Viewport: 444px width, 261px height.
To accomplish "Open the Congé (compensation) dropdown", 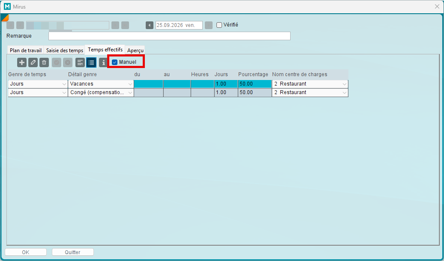I will click(130, 92).
